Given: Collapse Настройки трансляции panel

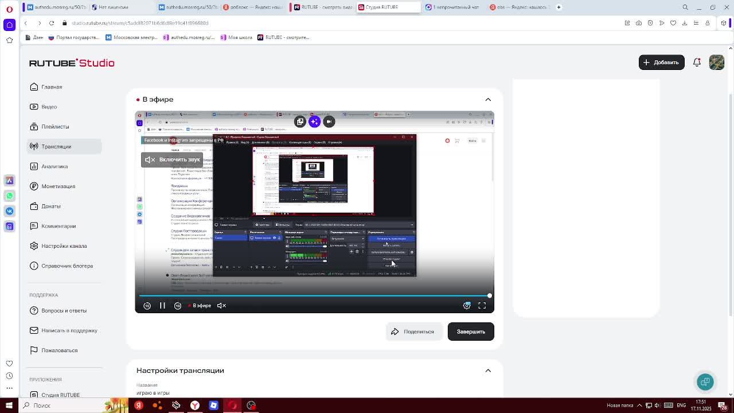Looking at the screenshot, I should [488, 371].
